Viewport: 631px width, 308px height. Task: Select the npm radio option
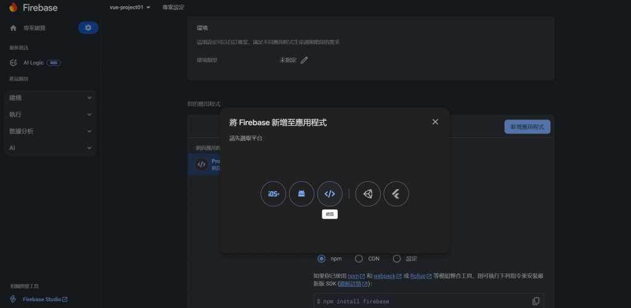click(321, 259)
